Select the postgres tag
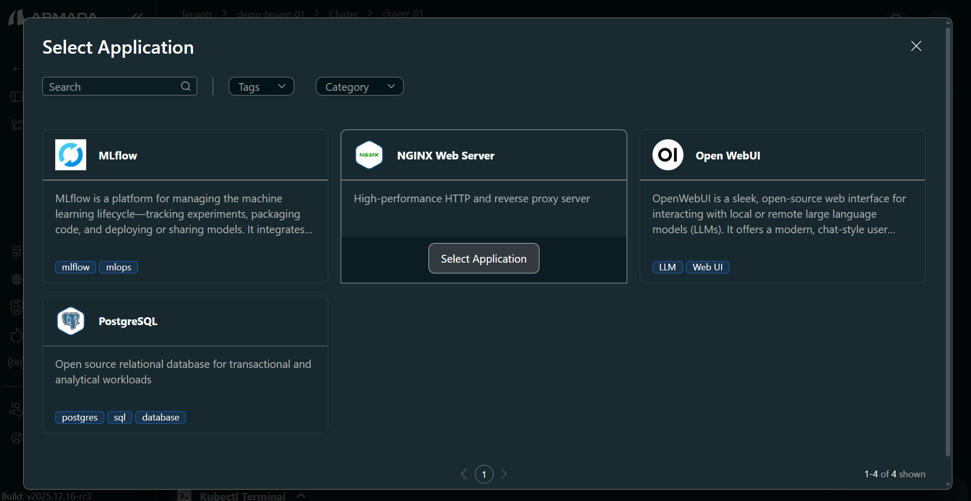 coord(79,417)
